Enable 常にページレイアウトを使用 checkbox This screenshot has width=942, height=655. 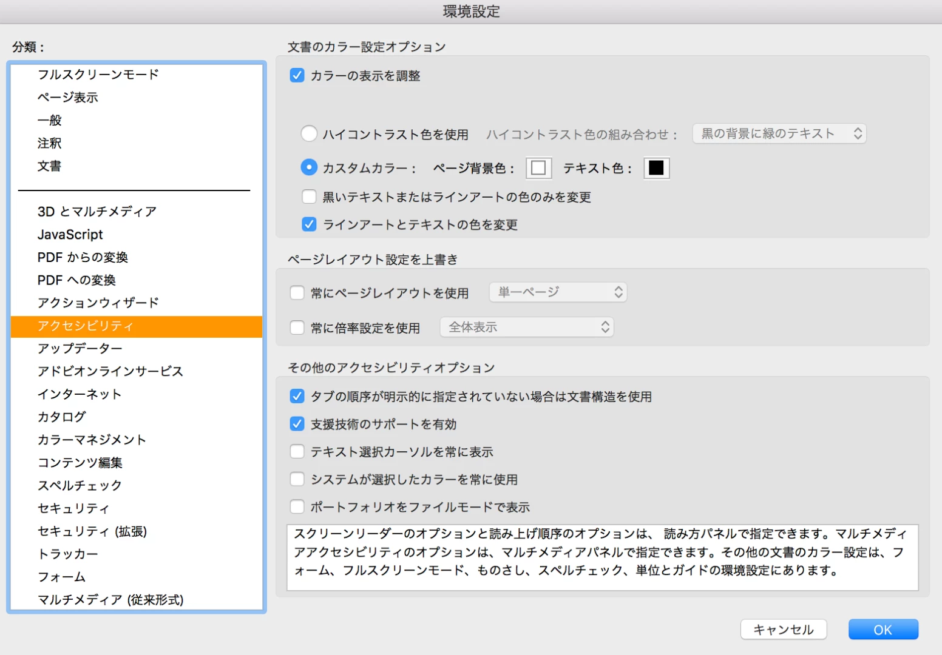coord(297,293)
